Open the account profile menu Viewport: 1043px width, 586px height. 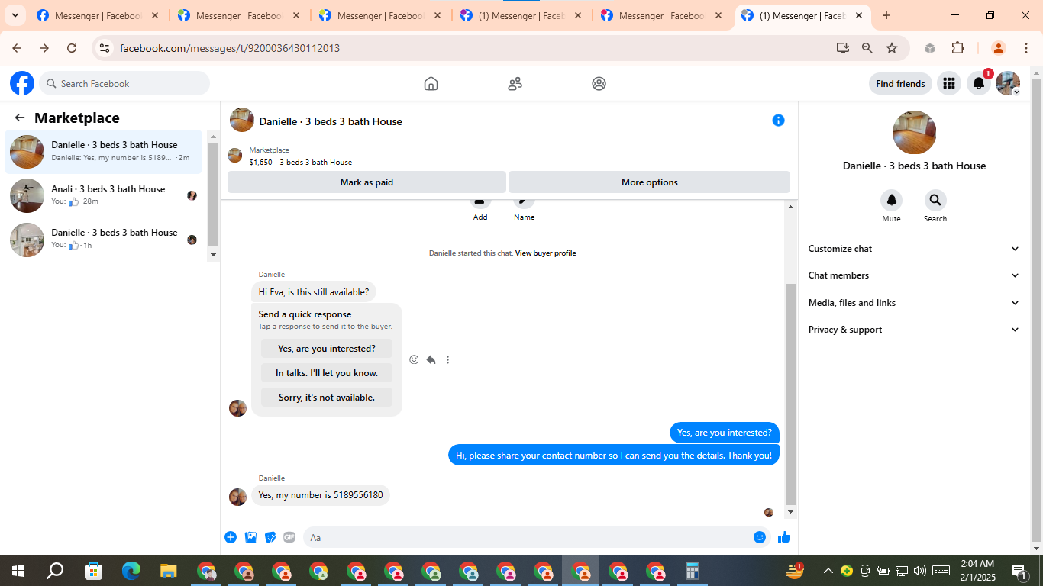(1008, 84)
